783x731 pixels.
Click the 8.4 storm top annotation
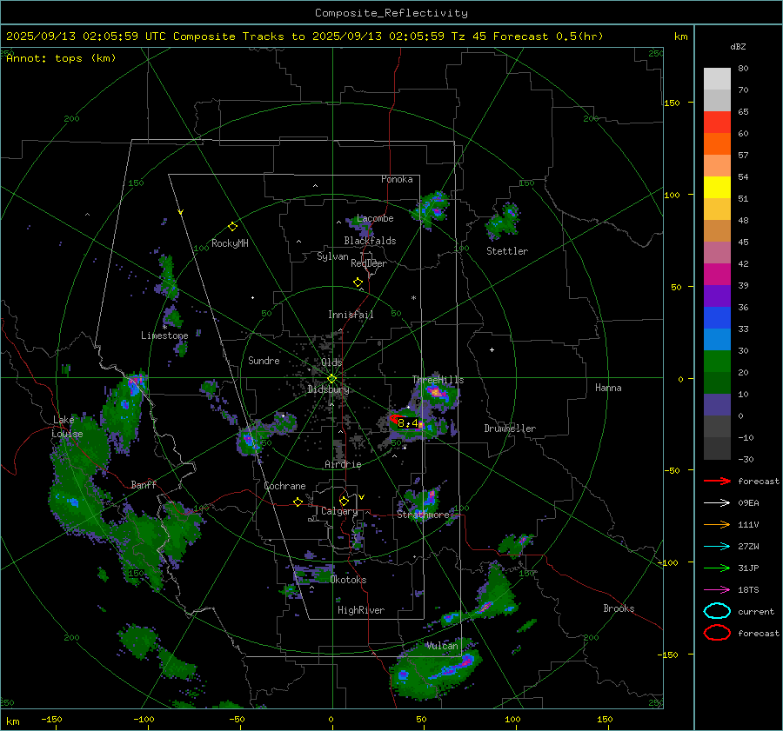[407, 423]
